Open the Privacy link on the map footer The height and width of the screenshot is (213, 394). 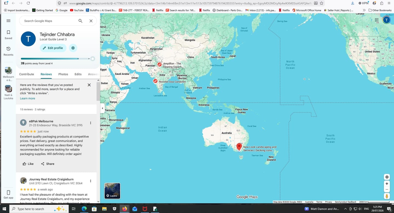coord(328,202)
